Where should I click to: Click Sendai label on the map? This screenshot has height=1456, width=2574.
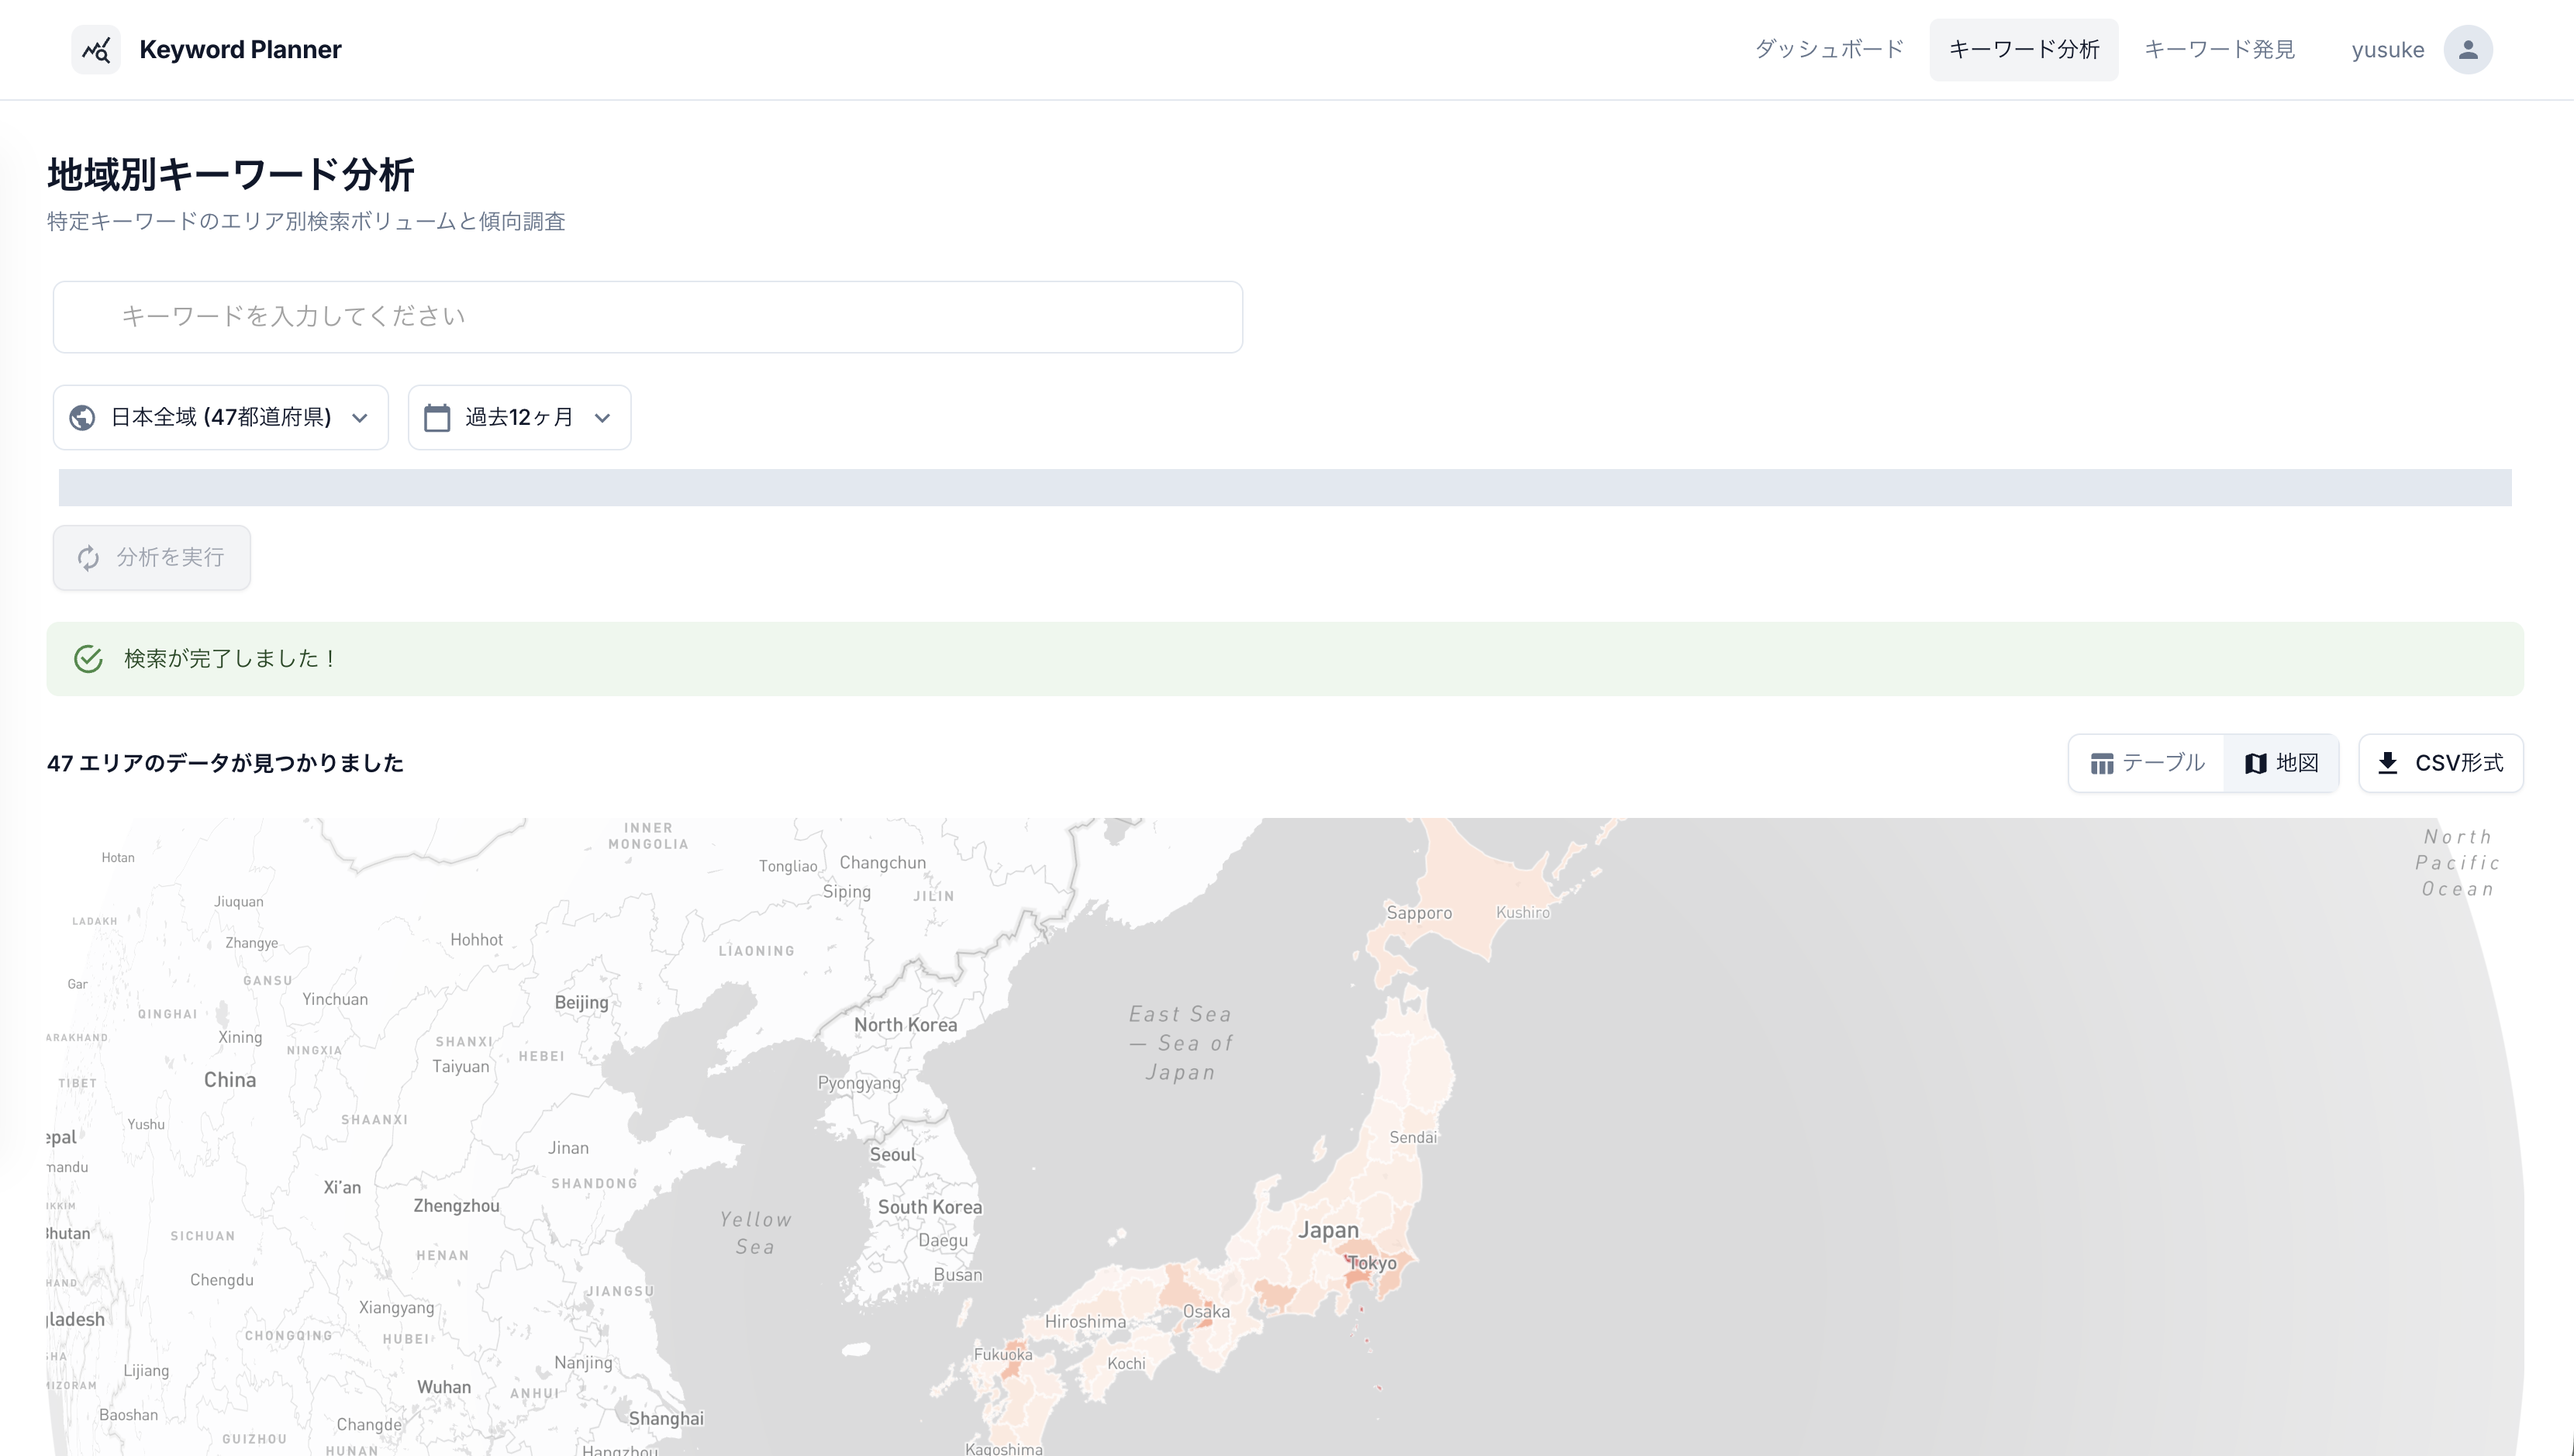(x=1413, y=1138)
